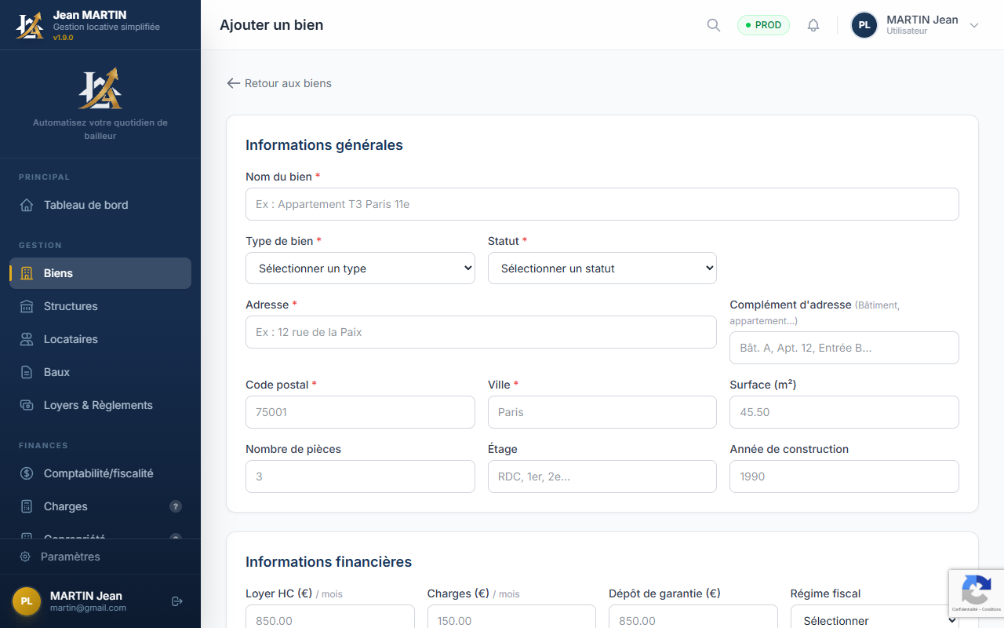Screen dimensions: 1004x628
Task: Open the Baux section
Action: point(56,372)
